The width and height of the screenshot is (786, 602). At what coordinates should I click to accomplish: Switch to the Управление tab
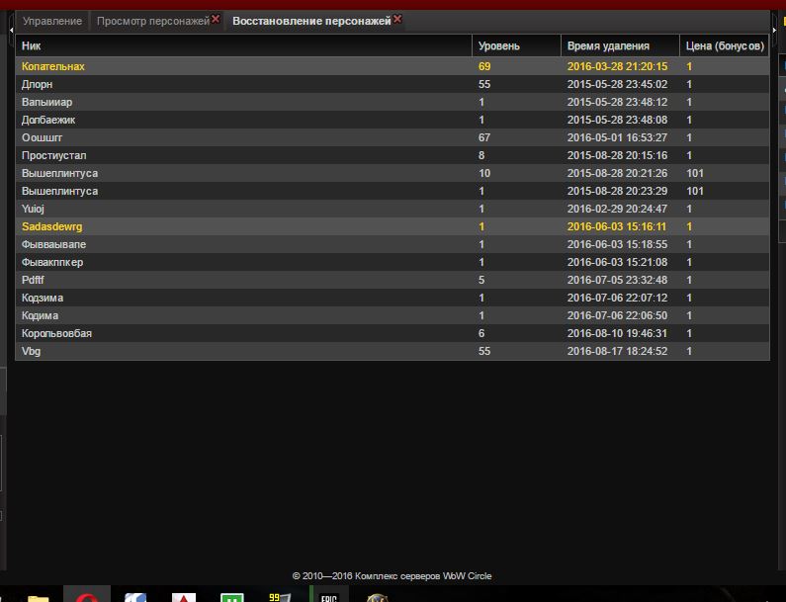click(52, 21)
